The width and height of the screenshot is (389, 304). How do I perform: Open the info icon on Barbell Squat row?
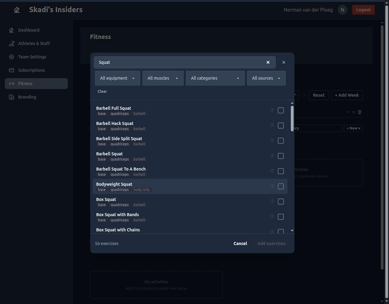272,156
